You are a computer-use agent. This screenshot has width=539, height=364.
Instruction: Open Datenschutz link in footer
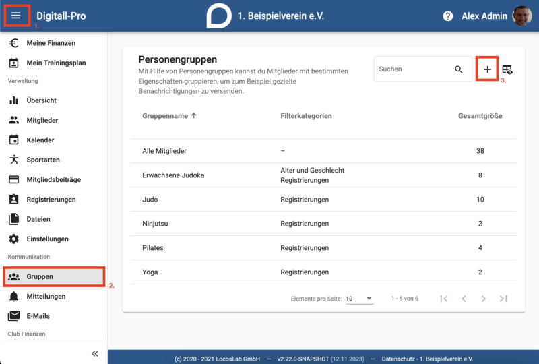point(427,359)
